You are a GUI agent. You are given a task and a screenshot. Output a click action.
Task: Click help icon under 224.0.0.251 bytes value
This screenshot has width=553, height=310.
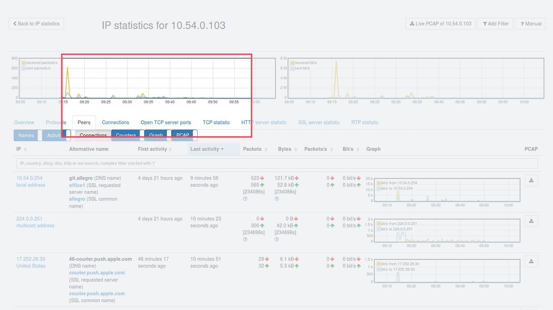tap(276, 239)
